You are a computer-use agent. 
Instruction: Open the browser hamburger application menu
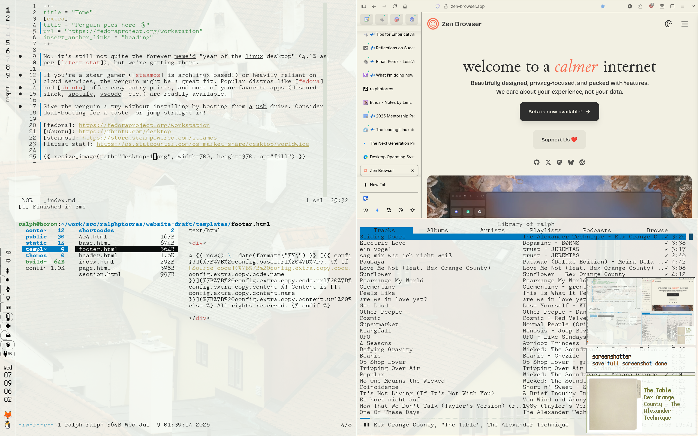[683, 6]
